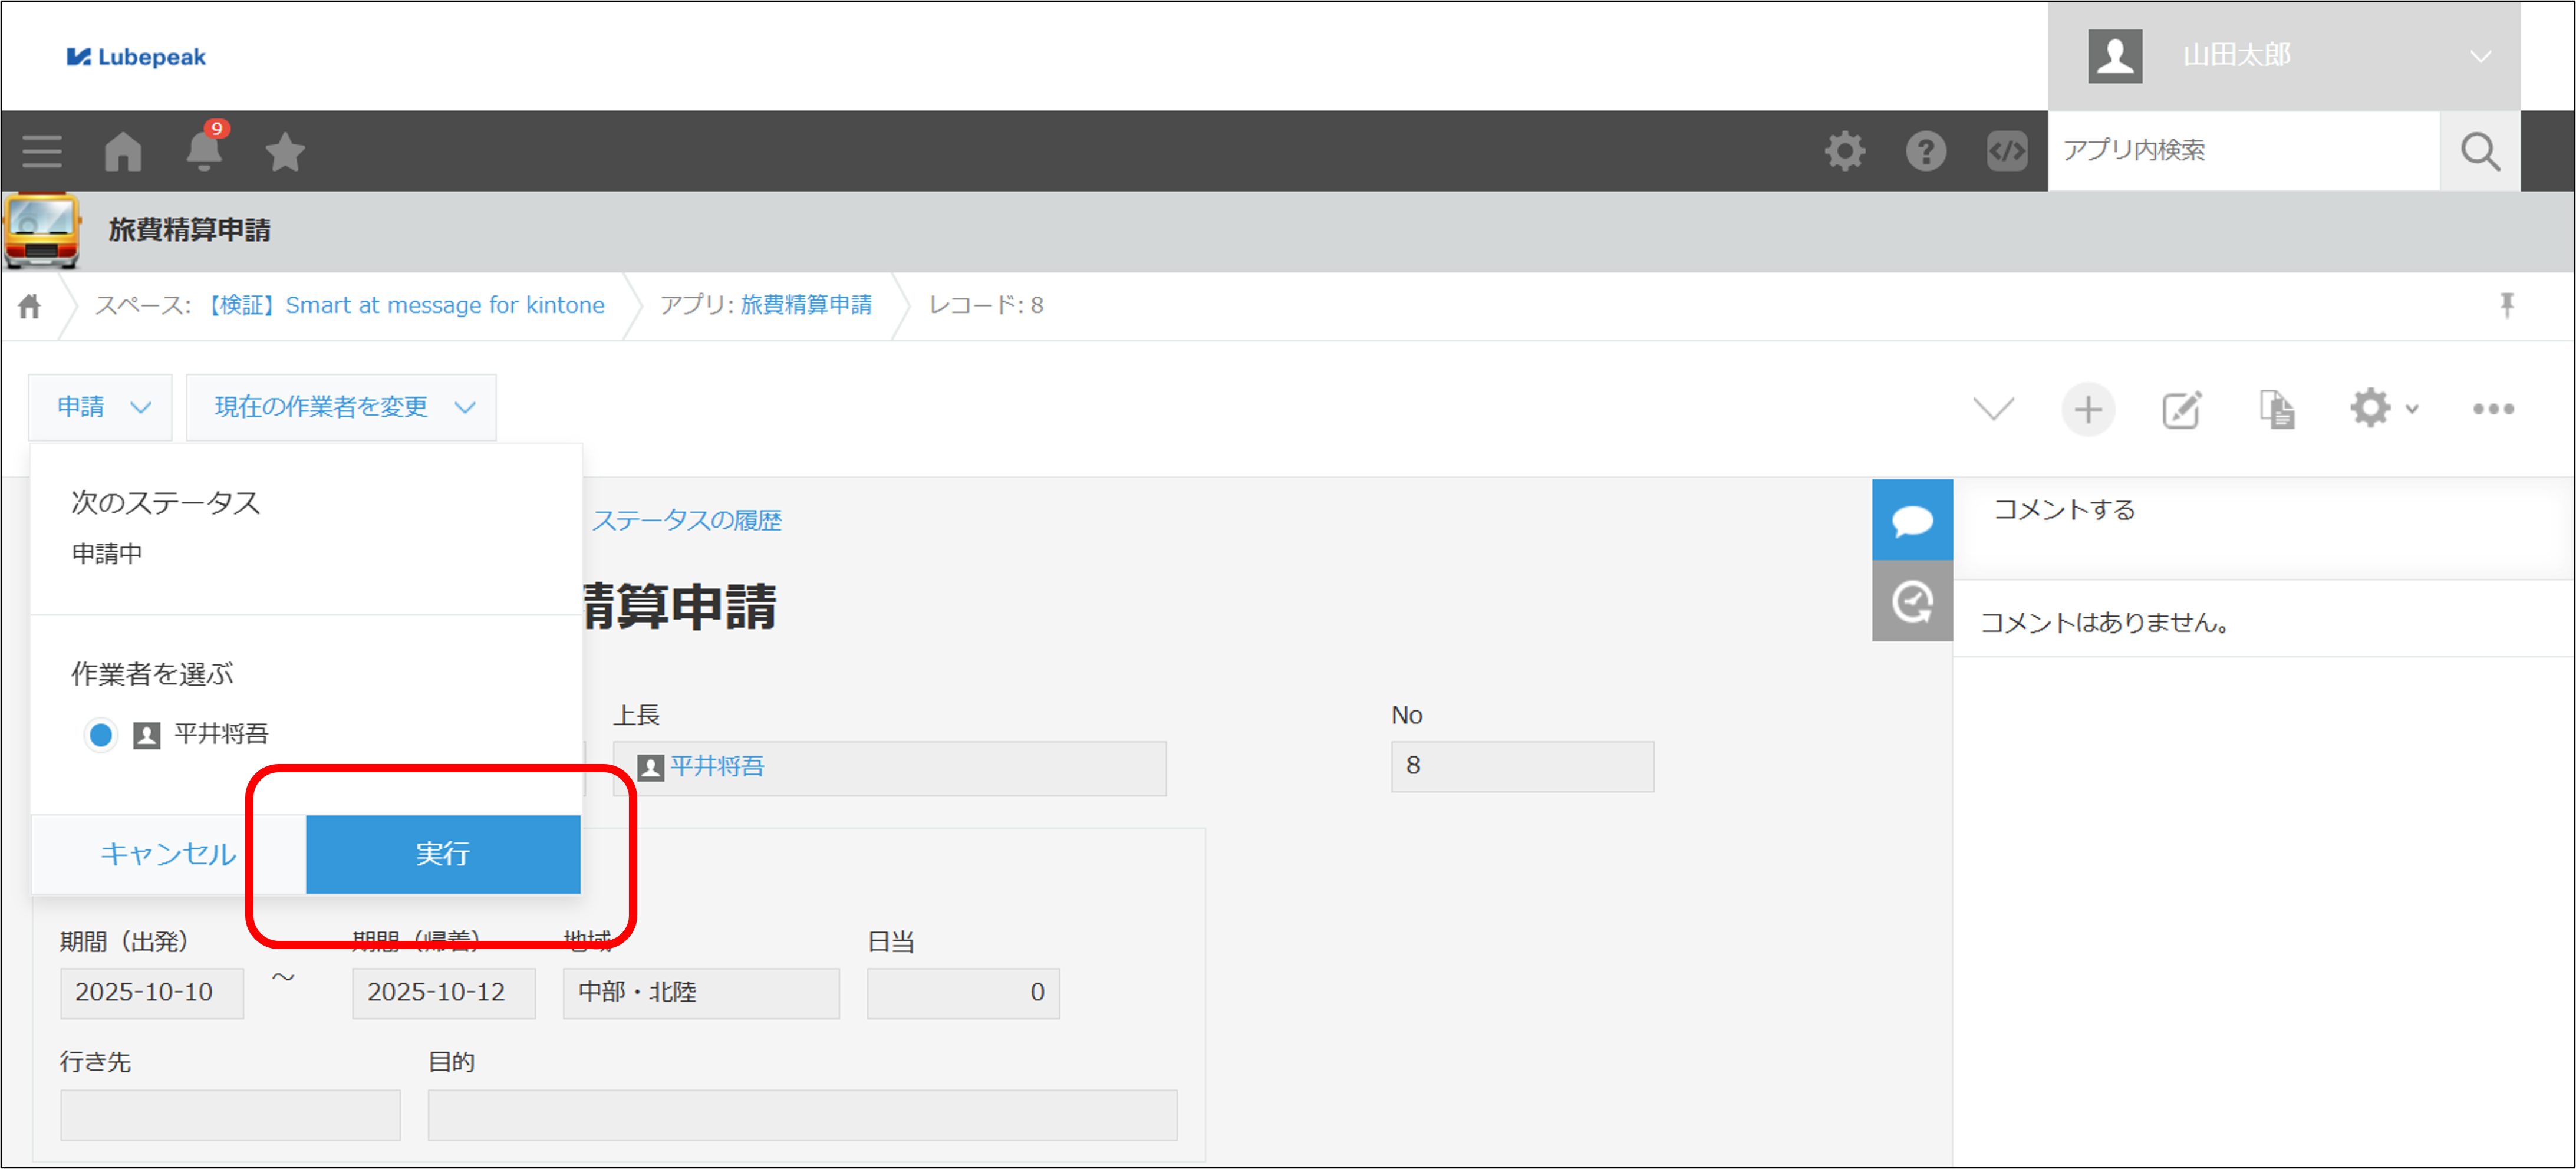Add a new record with plus icon
Viewport: 2576px width, 1169px height.
tap(2087, 409)
